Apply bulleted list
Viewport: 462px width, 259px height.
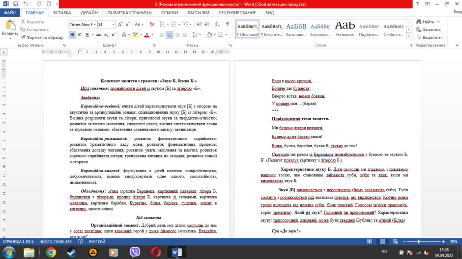(162, 25)
